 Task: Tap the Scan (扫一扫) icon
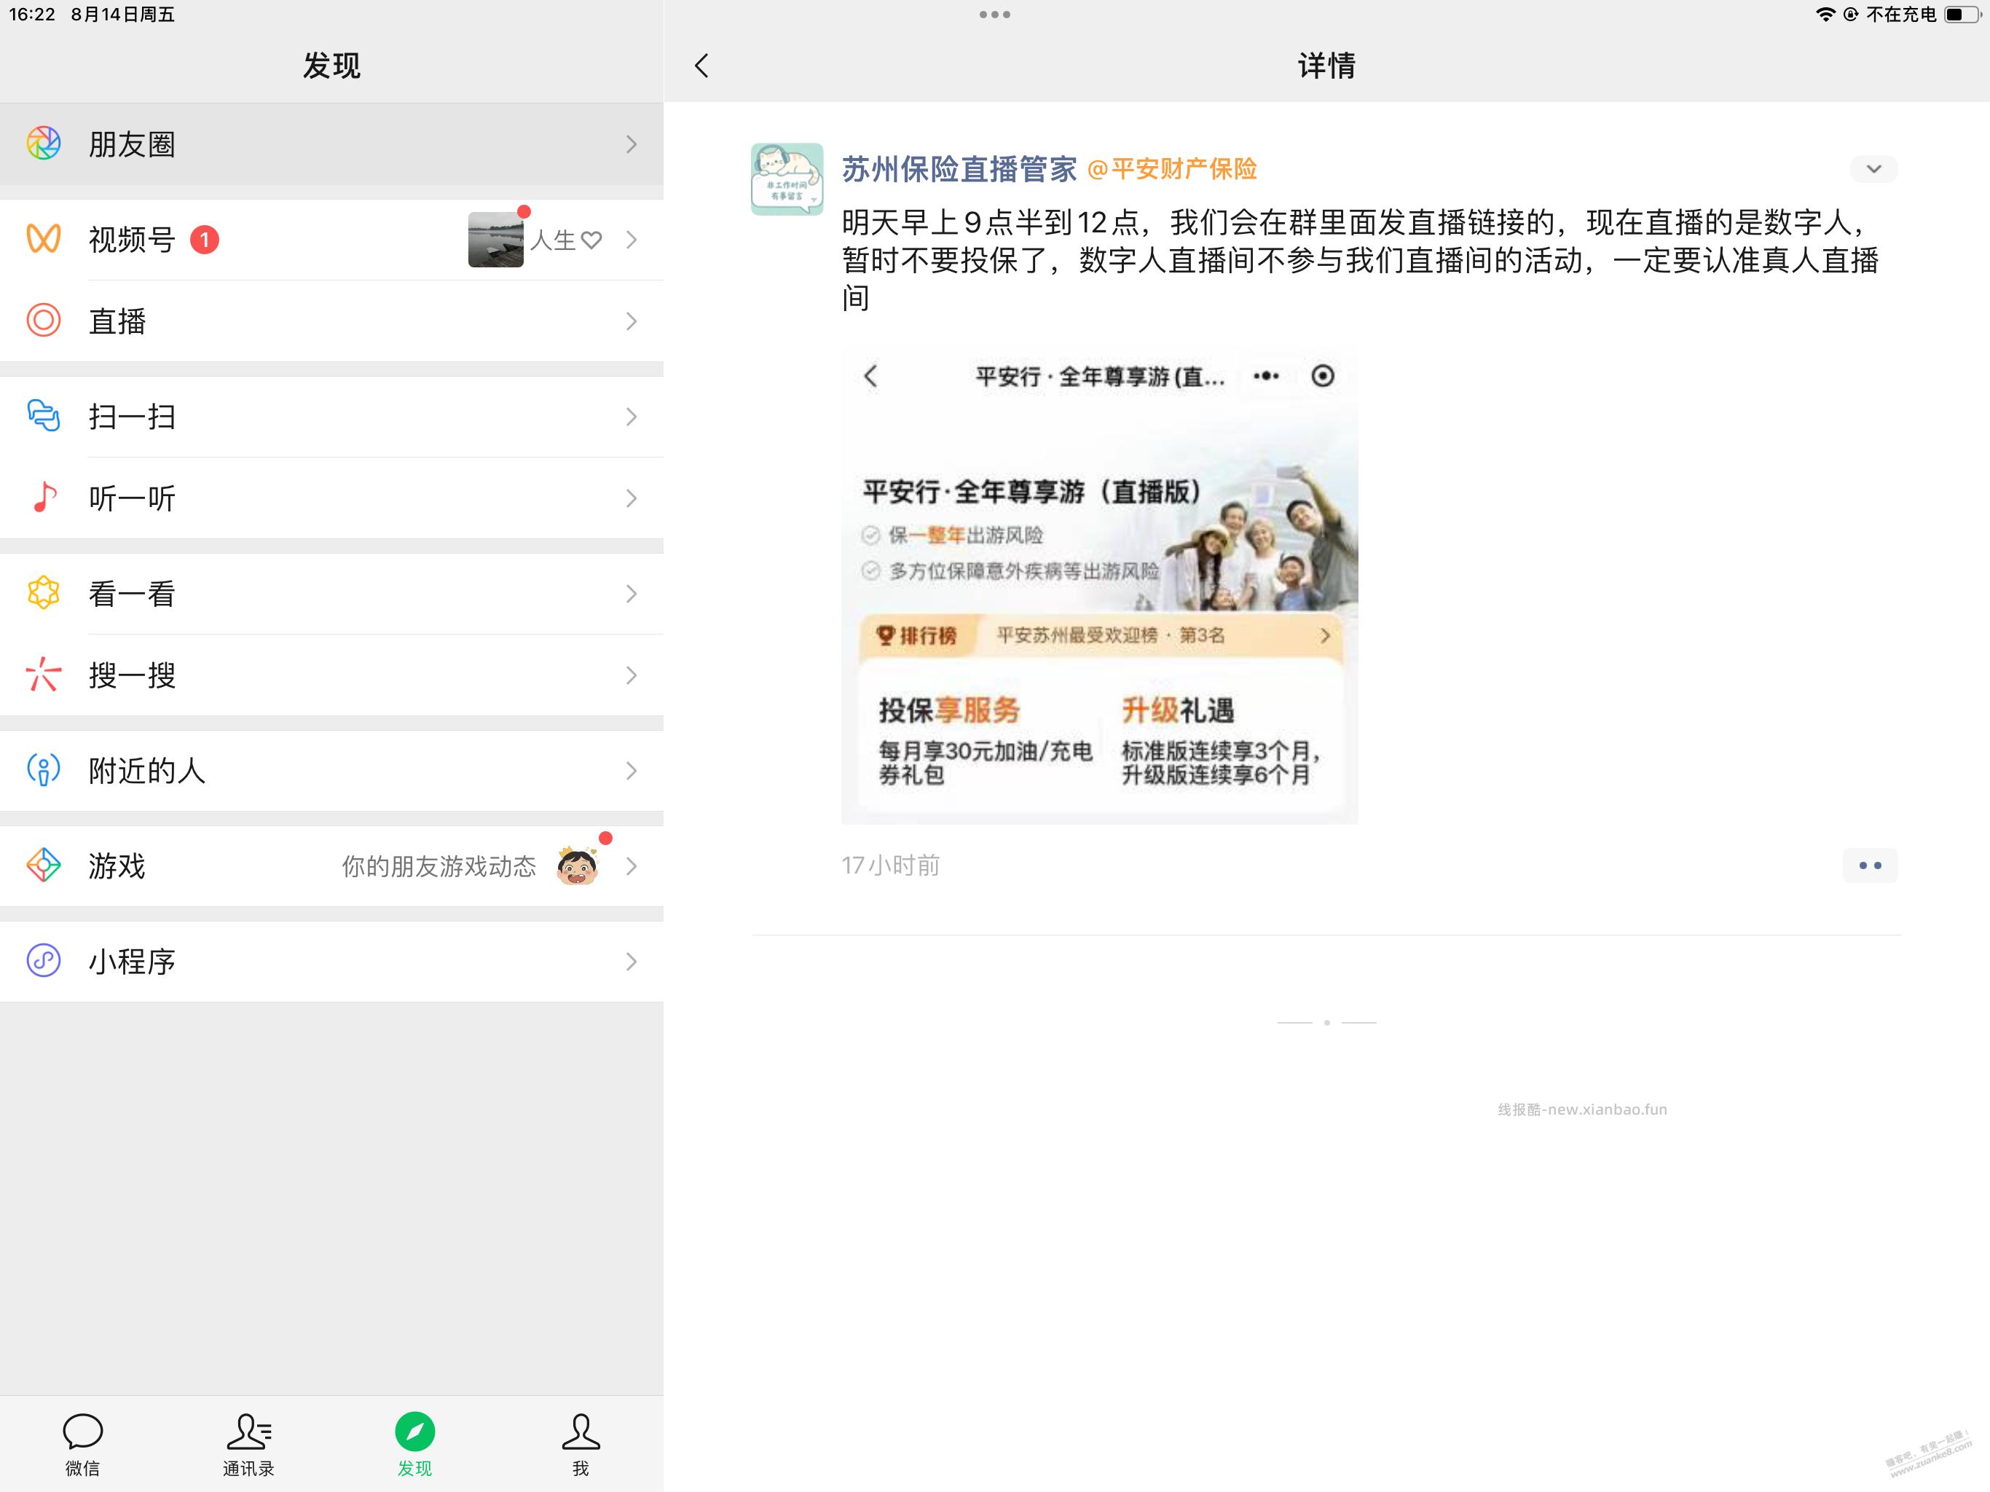pyautogui.click(x=43, y=416)
